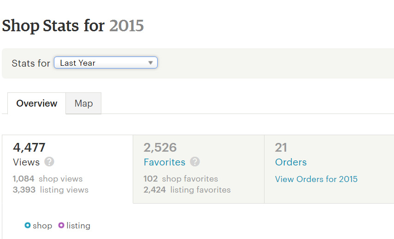
Task: Click the date range dropdown arrow
Action: pyautogui.click(x=150, y=63)
